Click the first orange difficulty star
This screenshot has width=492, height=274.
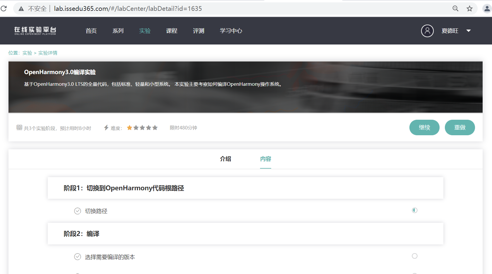point(129,128)
